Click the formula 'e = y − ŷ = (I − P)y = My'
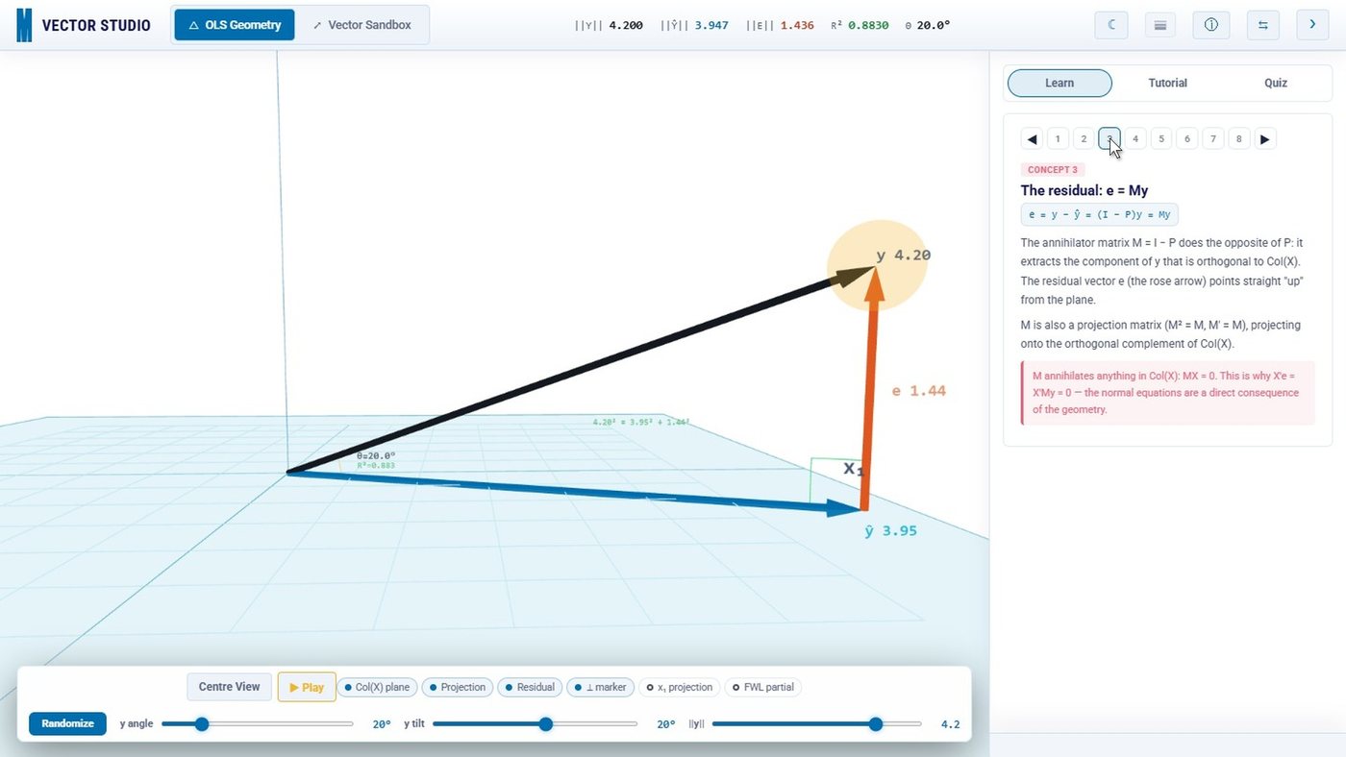Image resolution: width=1346 pixels, height=757 pixels. point(1099,215)
